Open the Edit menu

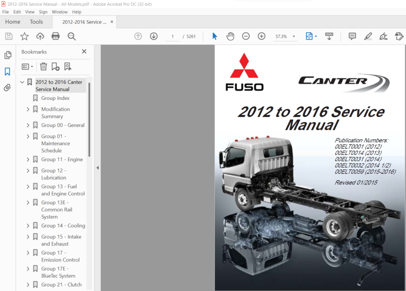point(17,12)
